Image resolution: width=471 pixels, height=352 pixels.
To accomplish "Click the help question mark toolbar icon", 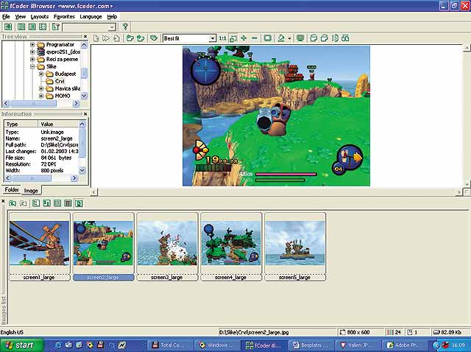I will coord(125,27).
